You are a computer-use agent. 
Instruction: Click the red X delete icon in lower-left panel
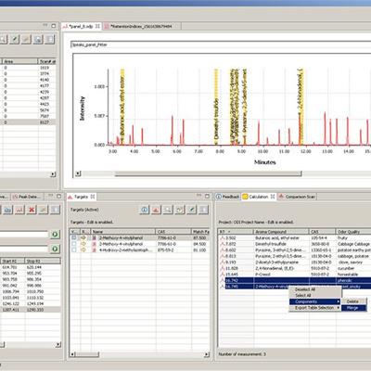pyautogui.click(x=32, y=210)
